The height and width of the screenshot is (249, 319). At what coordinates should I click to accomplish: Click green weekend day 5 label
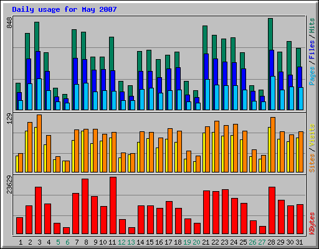pyautogui.click(x=58, y=242)
